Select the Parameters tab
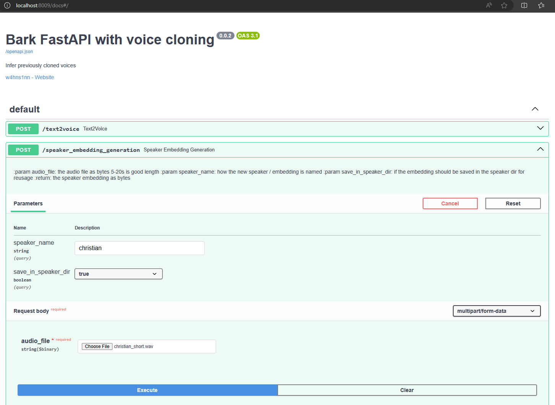Screen dimensions: 555x405 click(28, 203)
